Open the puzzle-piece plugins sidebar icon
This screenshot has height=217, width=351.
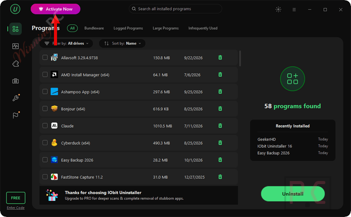pos(15,64)
